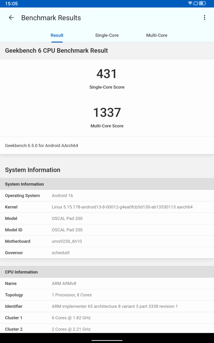
Task: Switch to the Single-Core tab
Action: pos(107,35)
